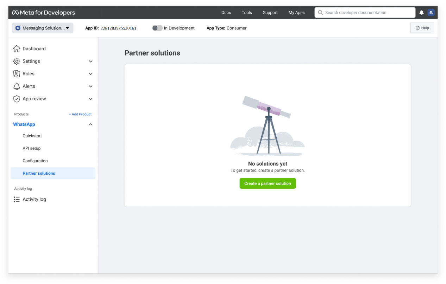
Task: Toggle the In Development switch
Action: [157, 28]
